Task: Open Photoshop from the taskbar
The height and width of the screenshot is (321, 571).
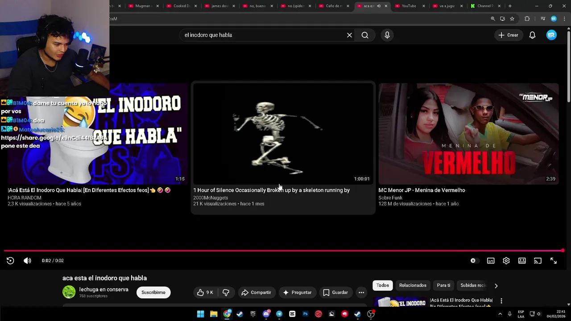Action: pos(306,314)
